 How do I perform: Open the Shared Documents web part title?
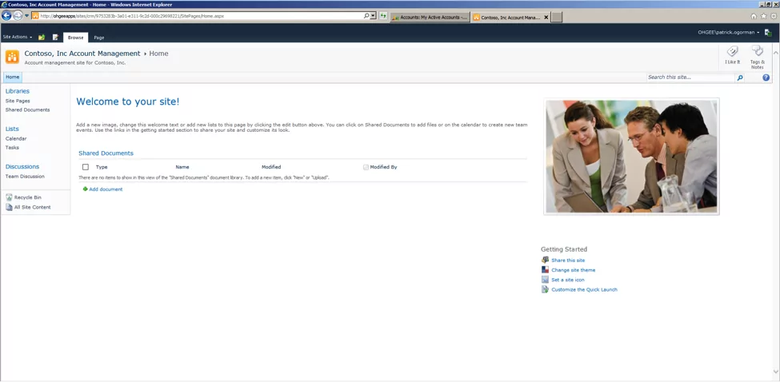106,153
